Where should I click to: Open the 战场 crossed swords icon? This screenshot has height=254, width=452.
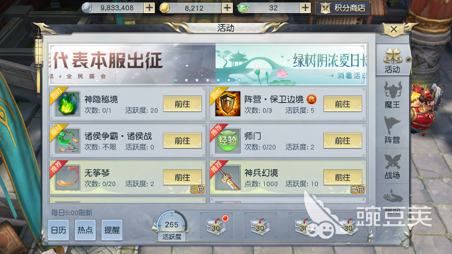point(392,166)
